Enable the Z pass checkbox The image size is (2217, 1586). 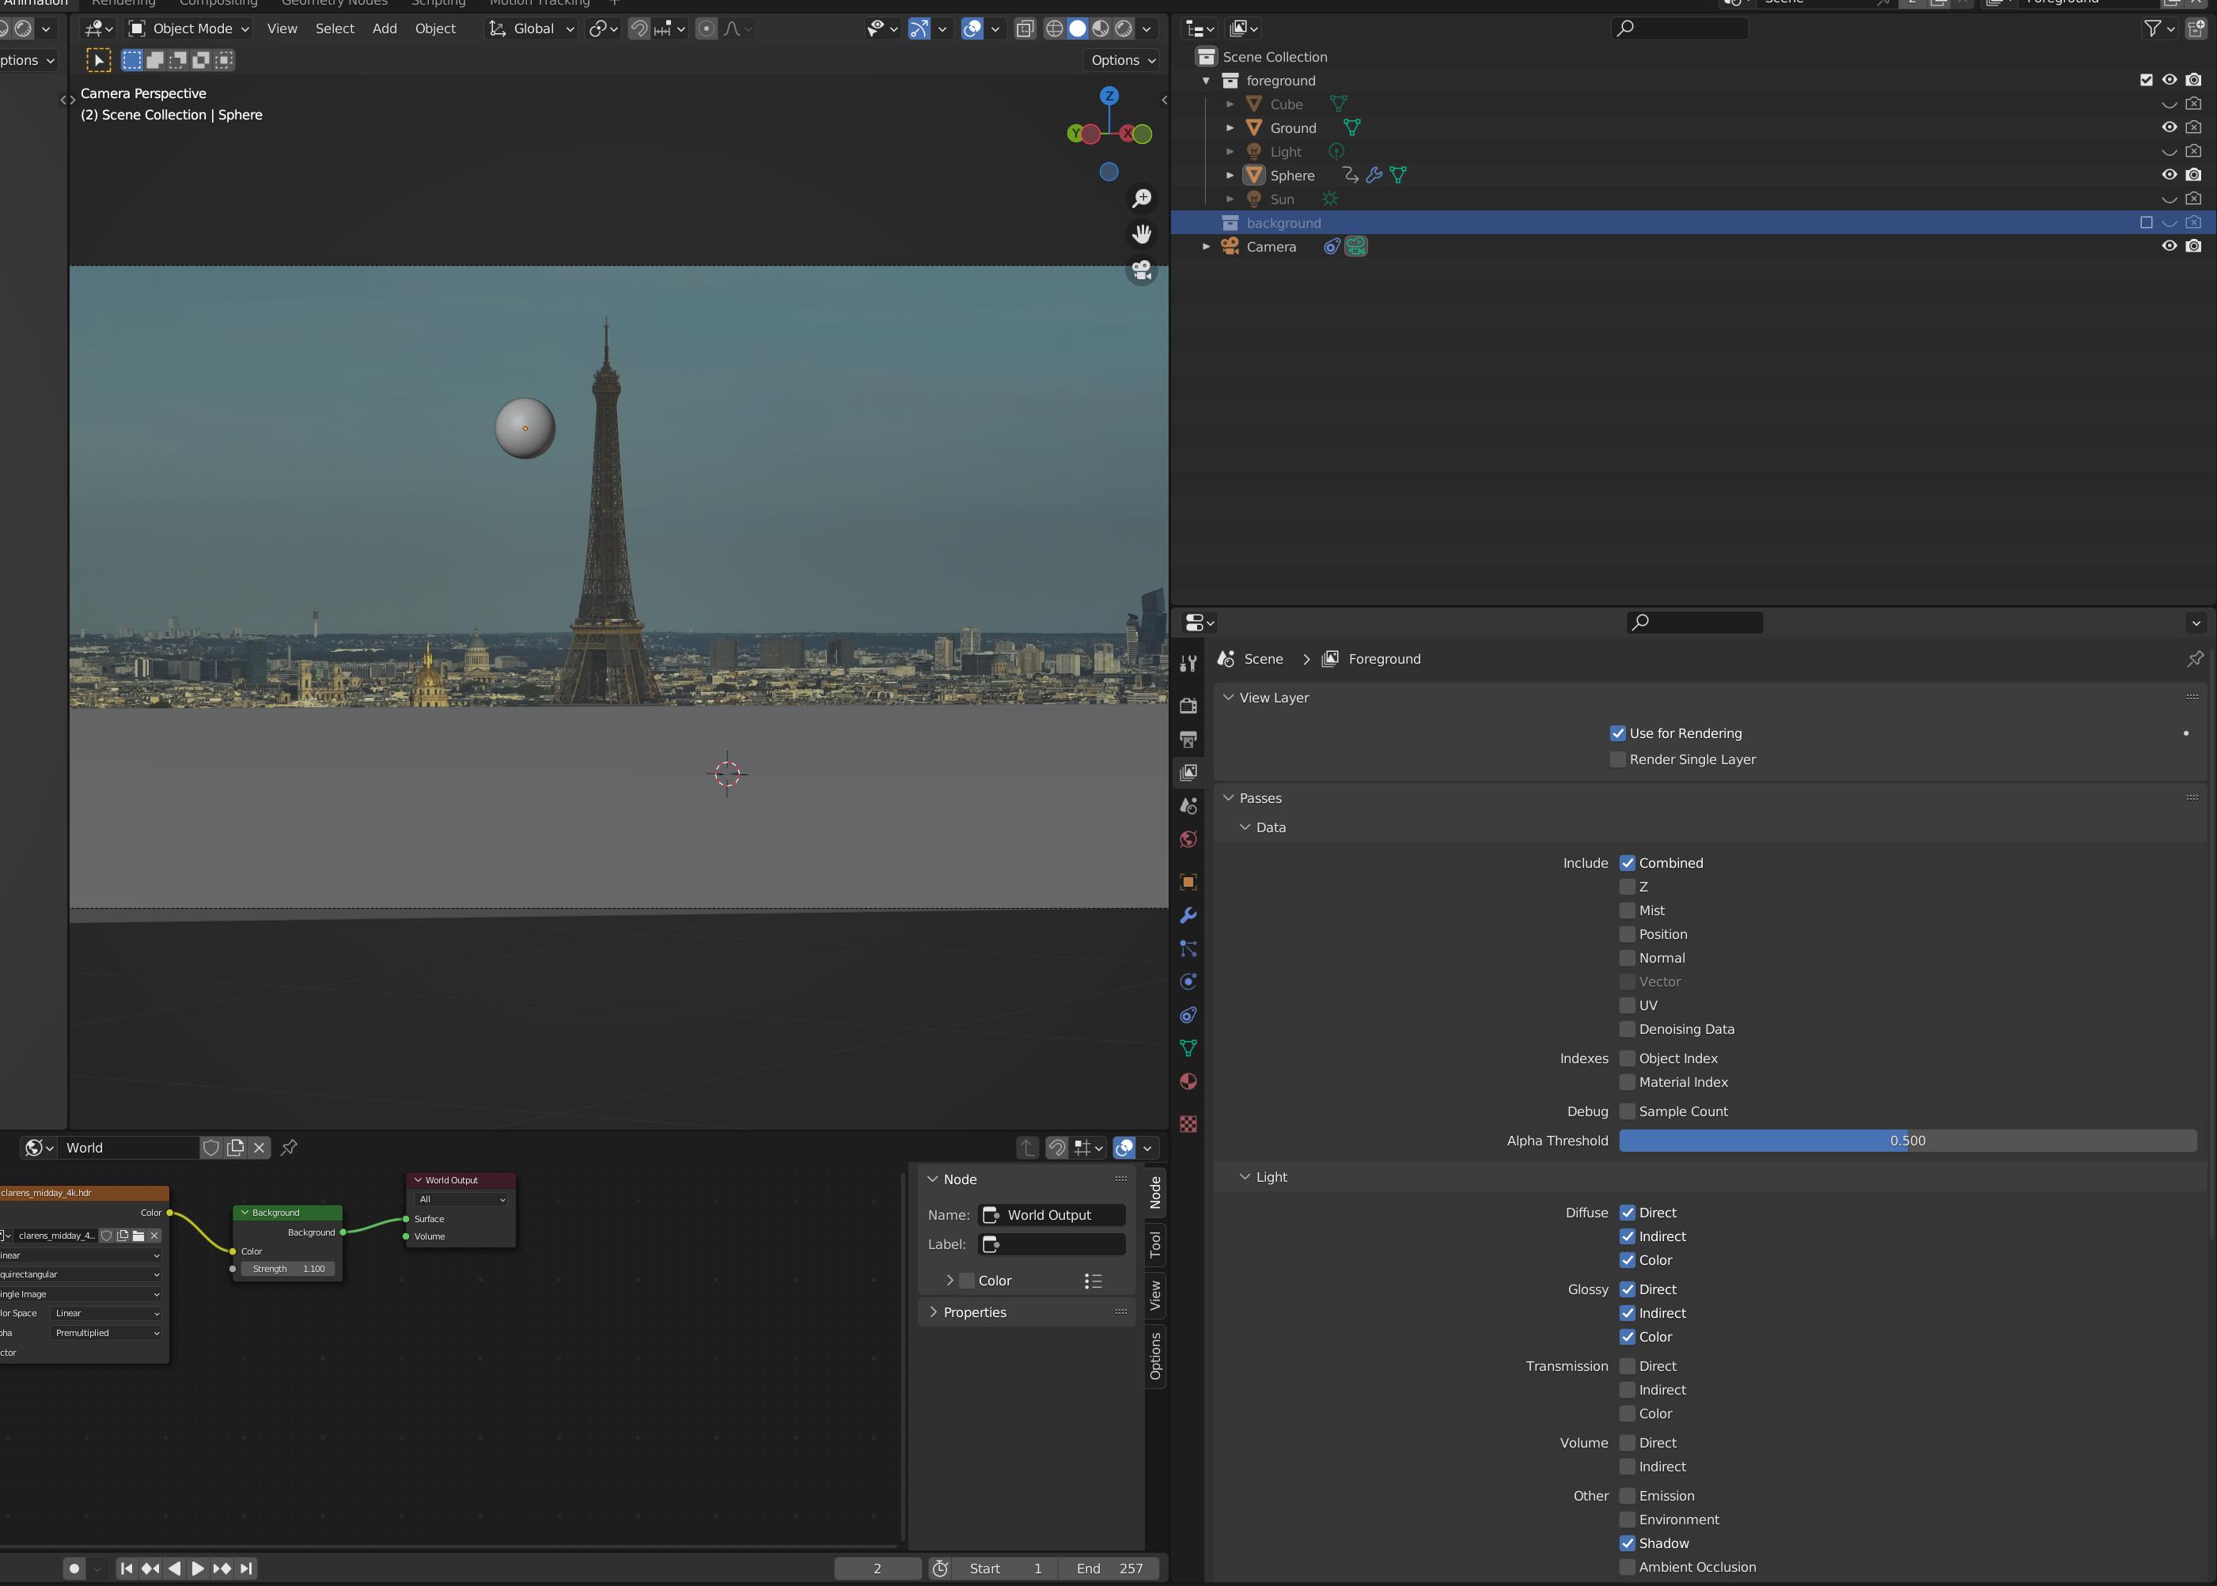(x=1627, y=887)
